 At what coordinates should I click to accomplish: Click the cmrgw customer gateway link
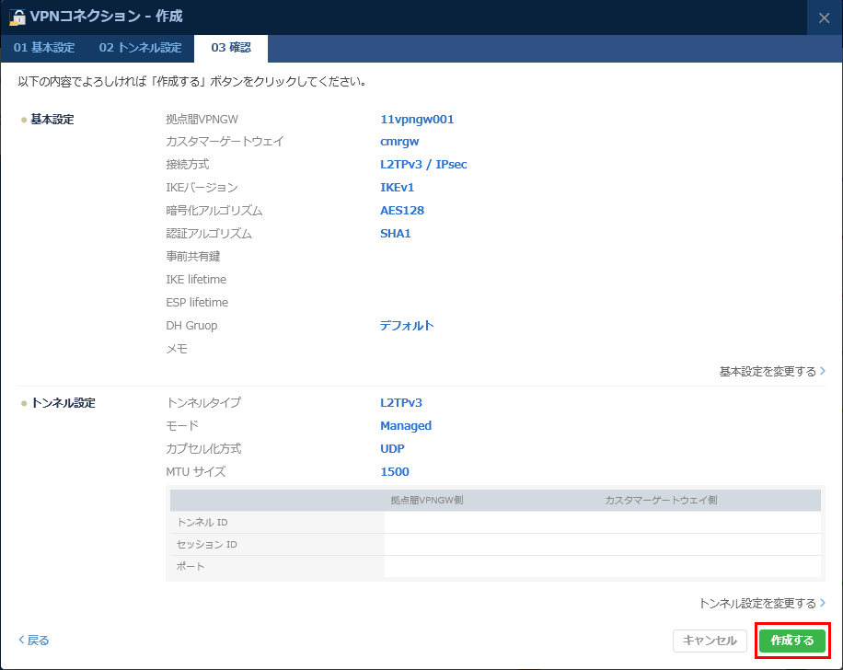point(399,141)
